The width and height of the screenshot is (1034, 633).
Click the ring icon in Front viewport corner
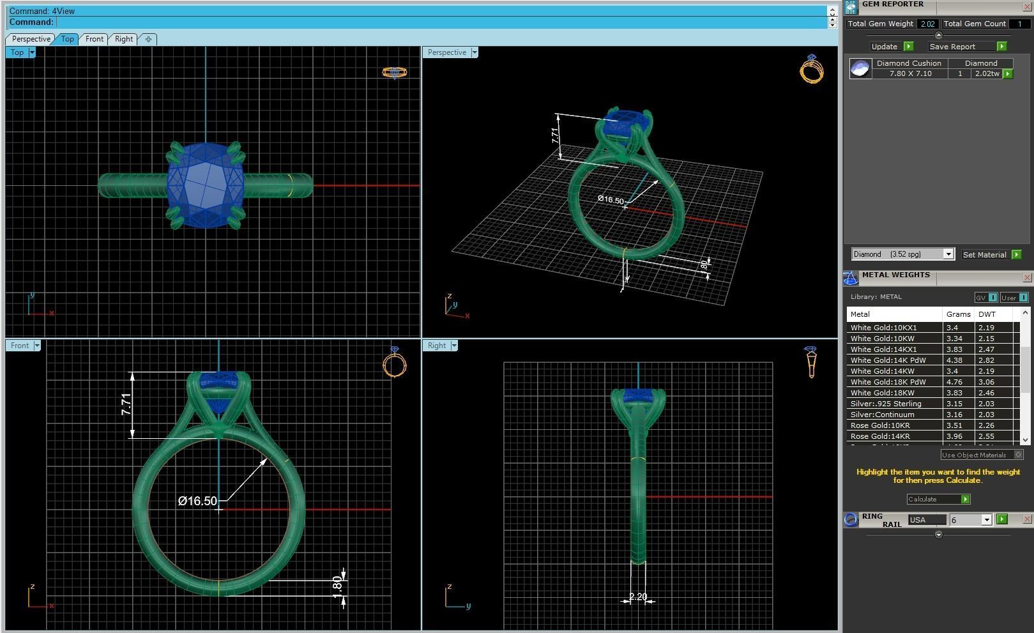tap(394, 362)
